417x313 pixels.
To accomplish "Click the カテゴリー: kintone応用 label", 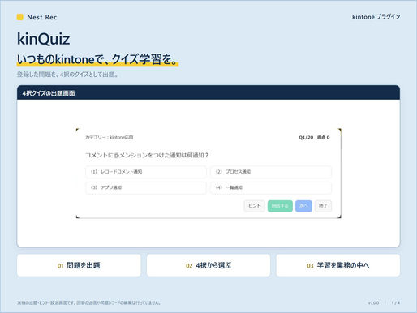I will point(109,137).
